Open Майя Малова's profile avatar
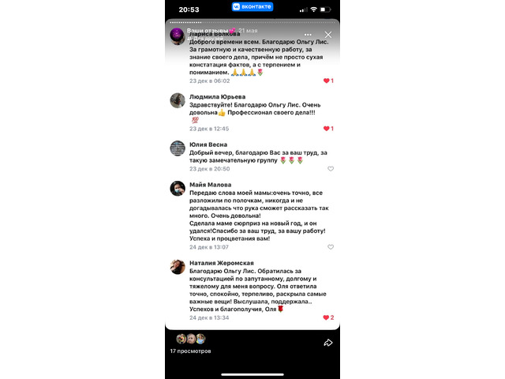 coord(178,189)
